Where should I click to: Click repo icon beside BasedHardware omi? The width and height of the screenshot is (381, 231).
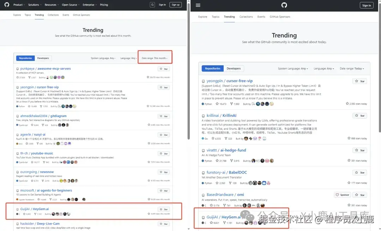pyautogui.click(x=203, y=195)
